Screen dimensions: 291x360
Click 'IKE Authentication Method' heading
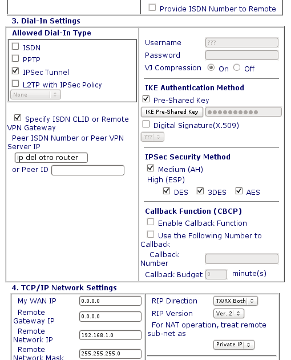pyautogui.click(x=195, y=87)
